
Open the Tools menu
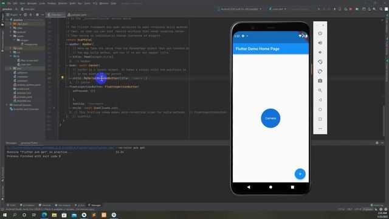[x=88, y=4]
